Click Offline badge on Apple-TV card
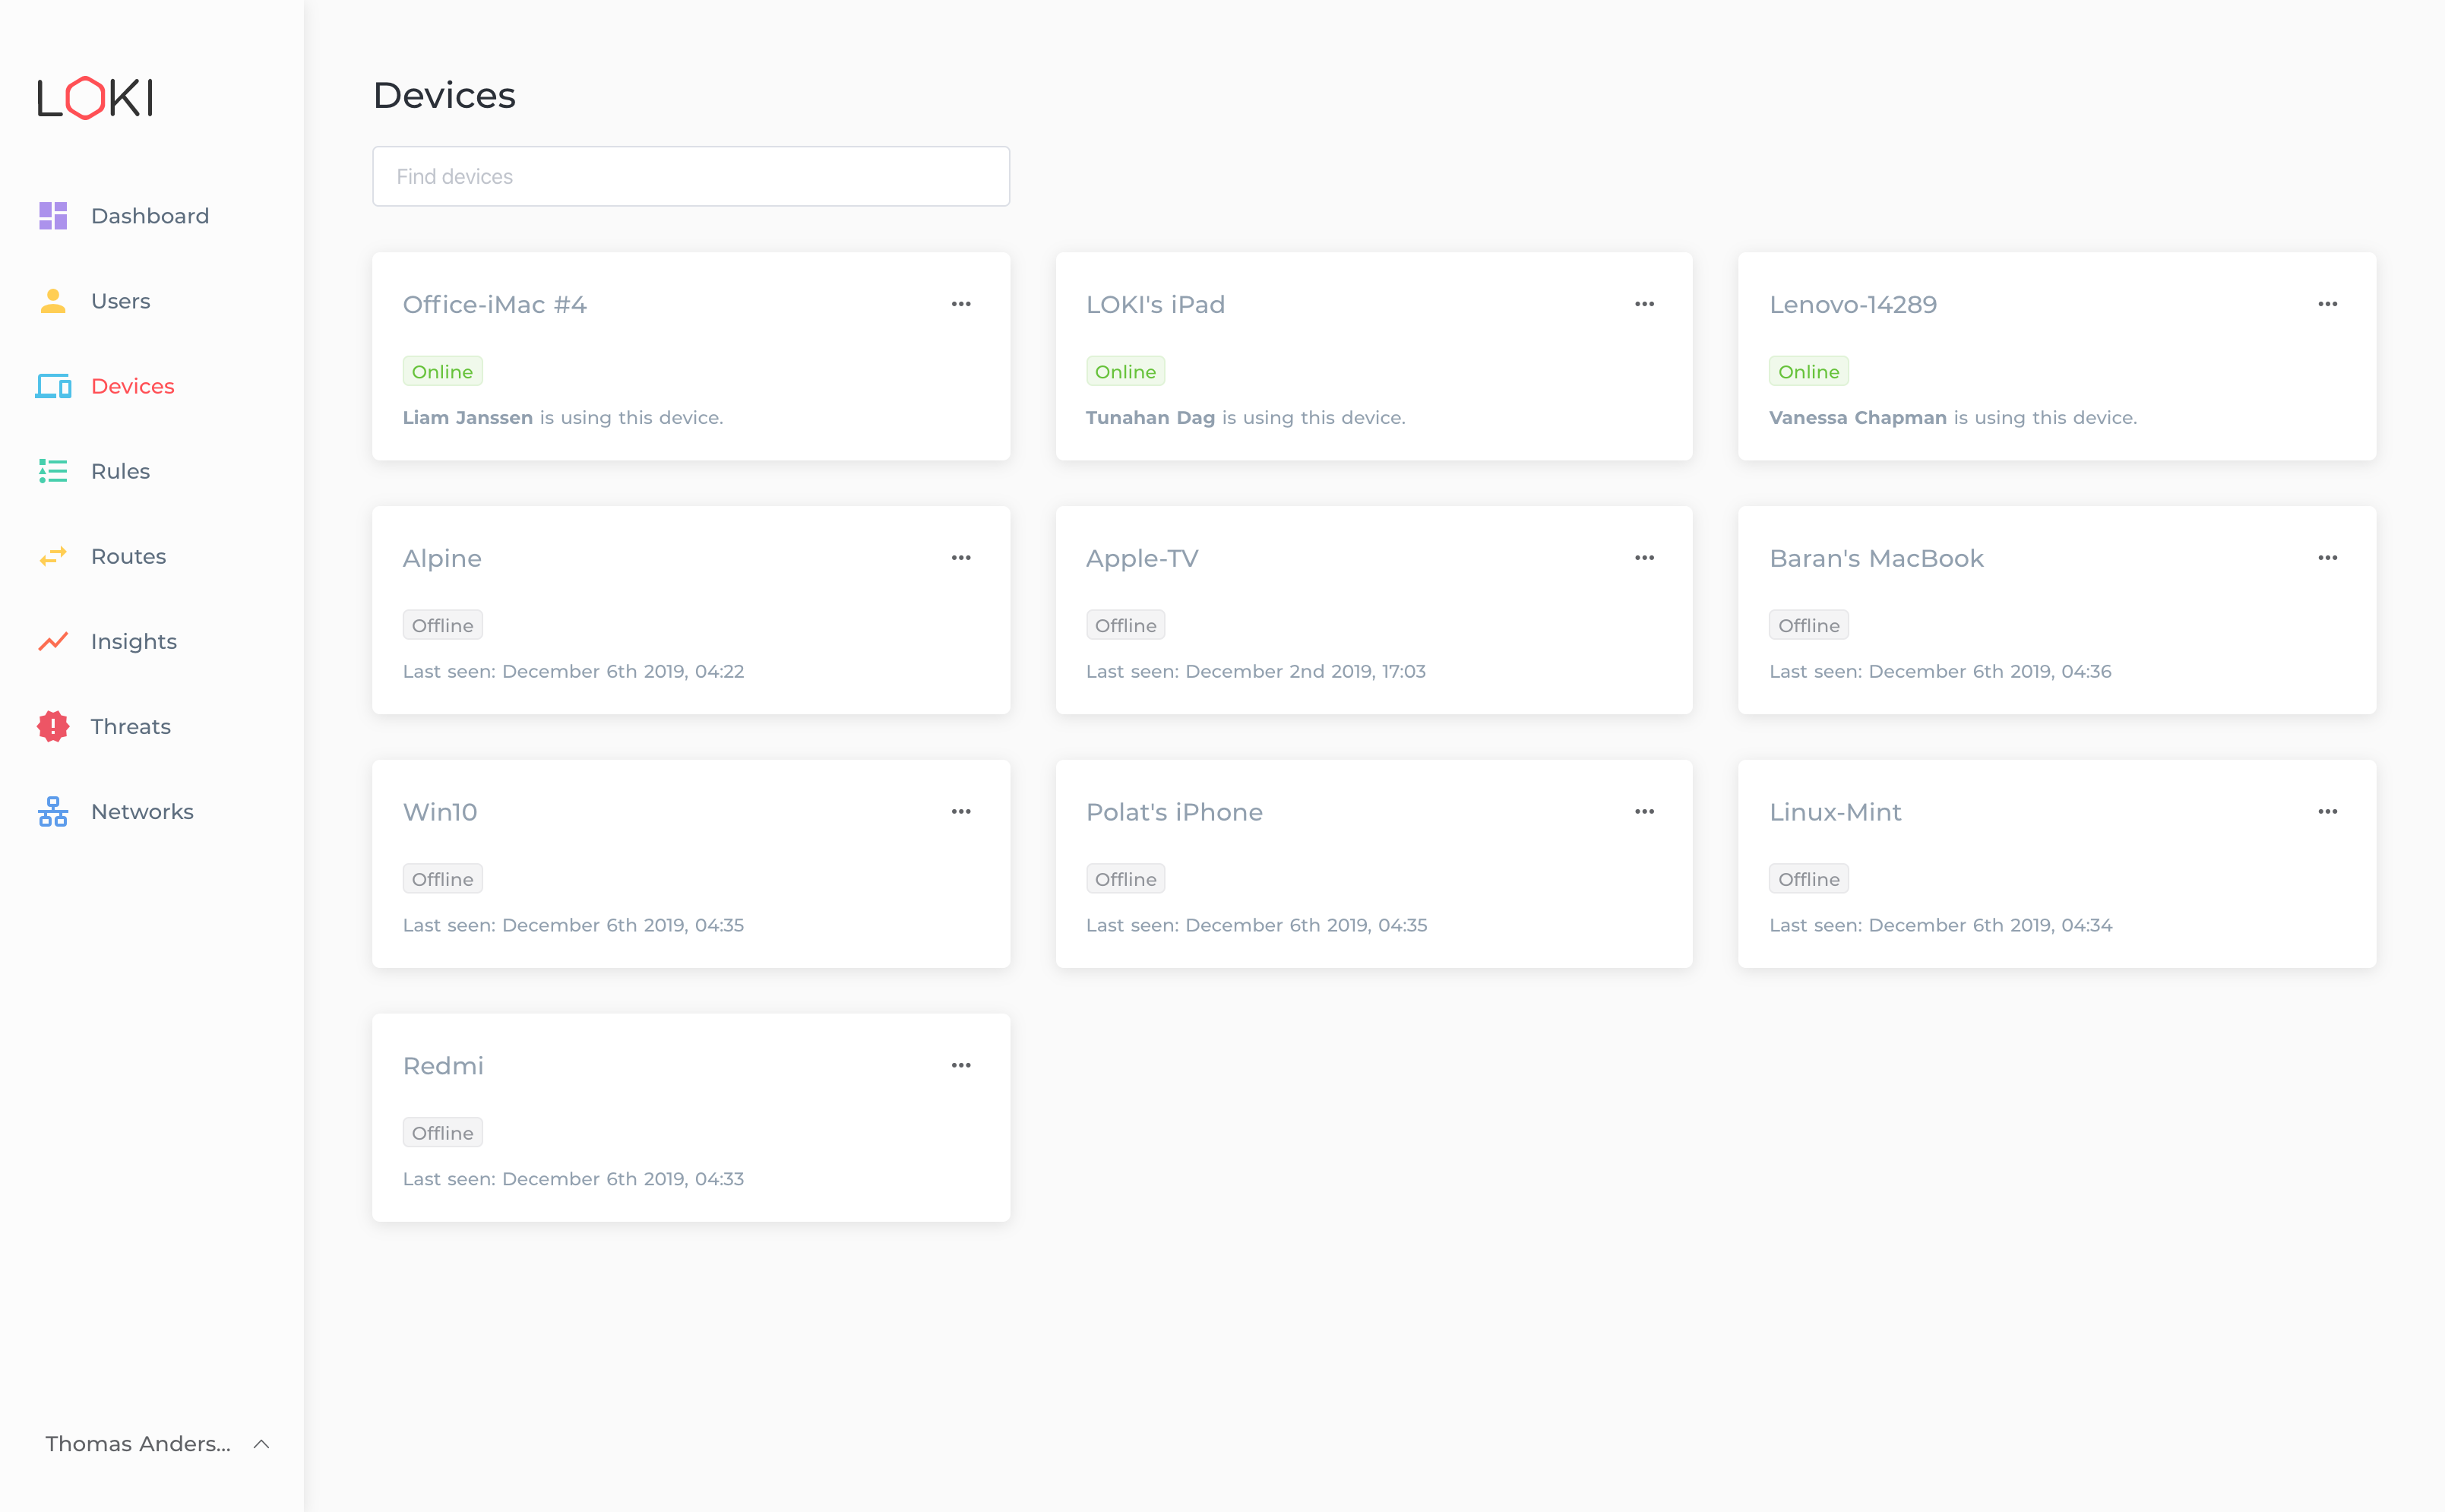The width and height of the screenshot is (2445, 1512). point(1125,625)
